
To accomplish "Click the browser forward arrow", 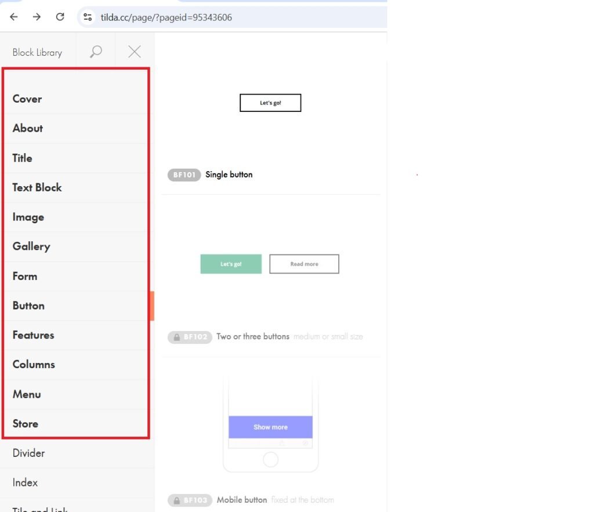I will point(37,17).
